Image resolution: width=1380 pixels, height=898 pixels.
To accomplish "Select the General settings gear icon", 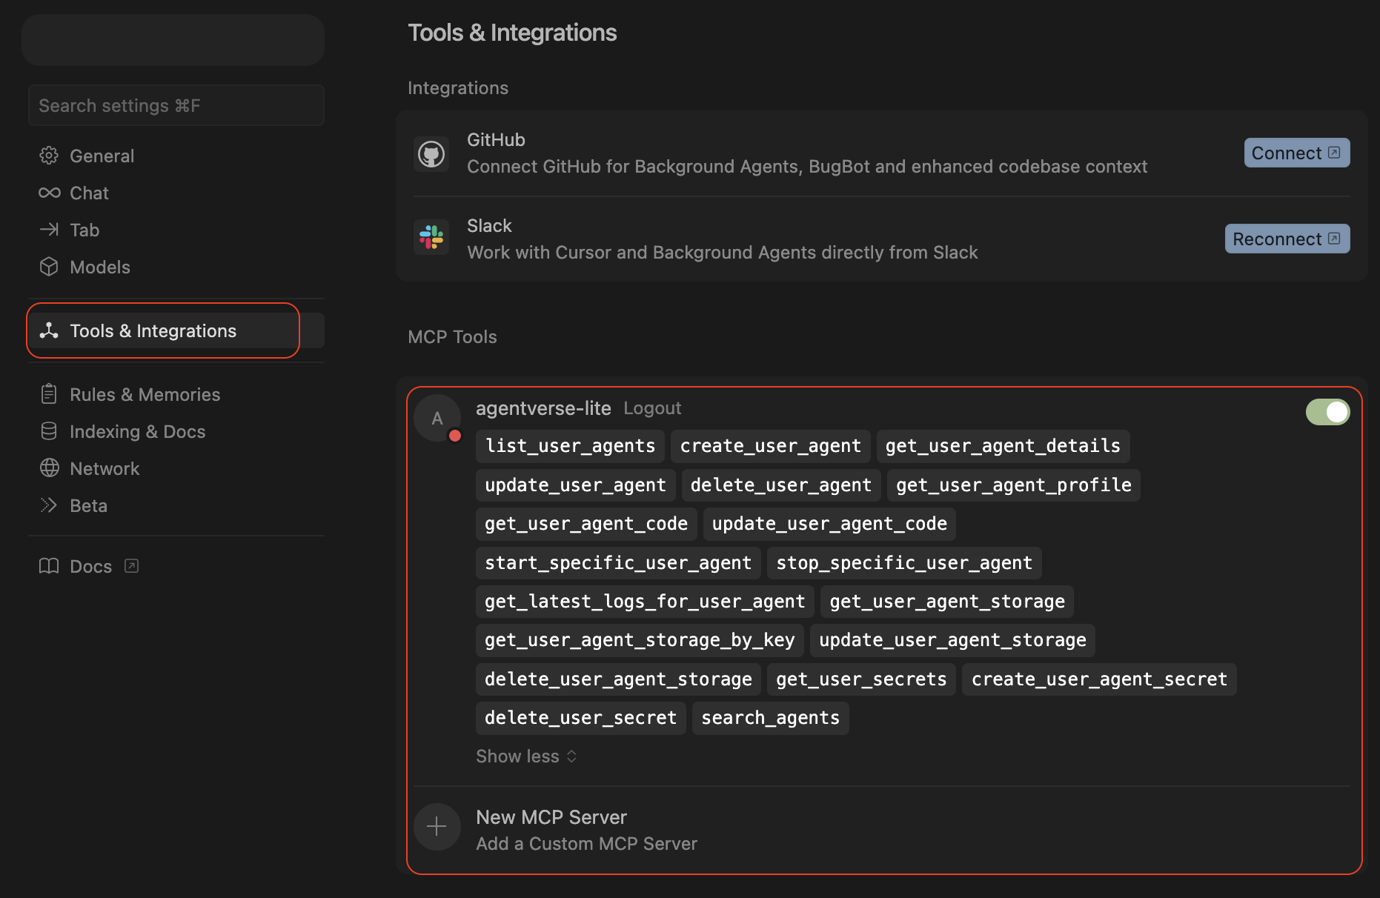I will (x=48, y=156).
